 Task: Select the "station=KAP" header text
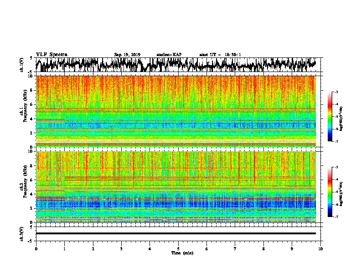click(169, 55)
